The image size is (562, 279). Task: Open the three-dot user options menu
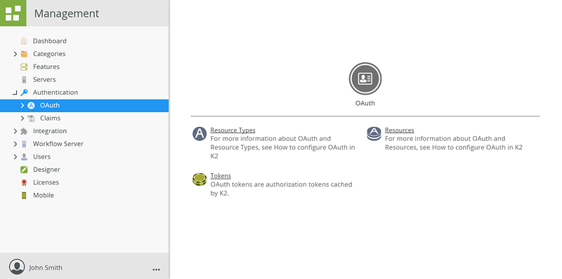(x=156, y=270)
